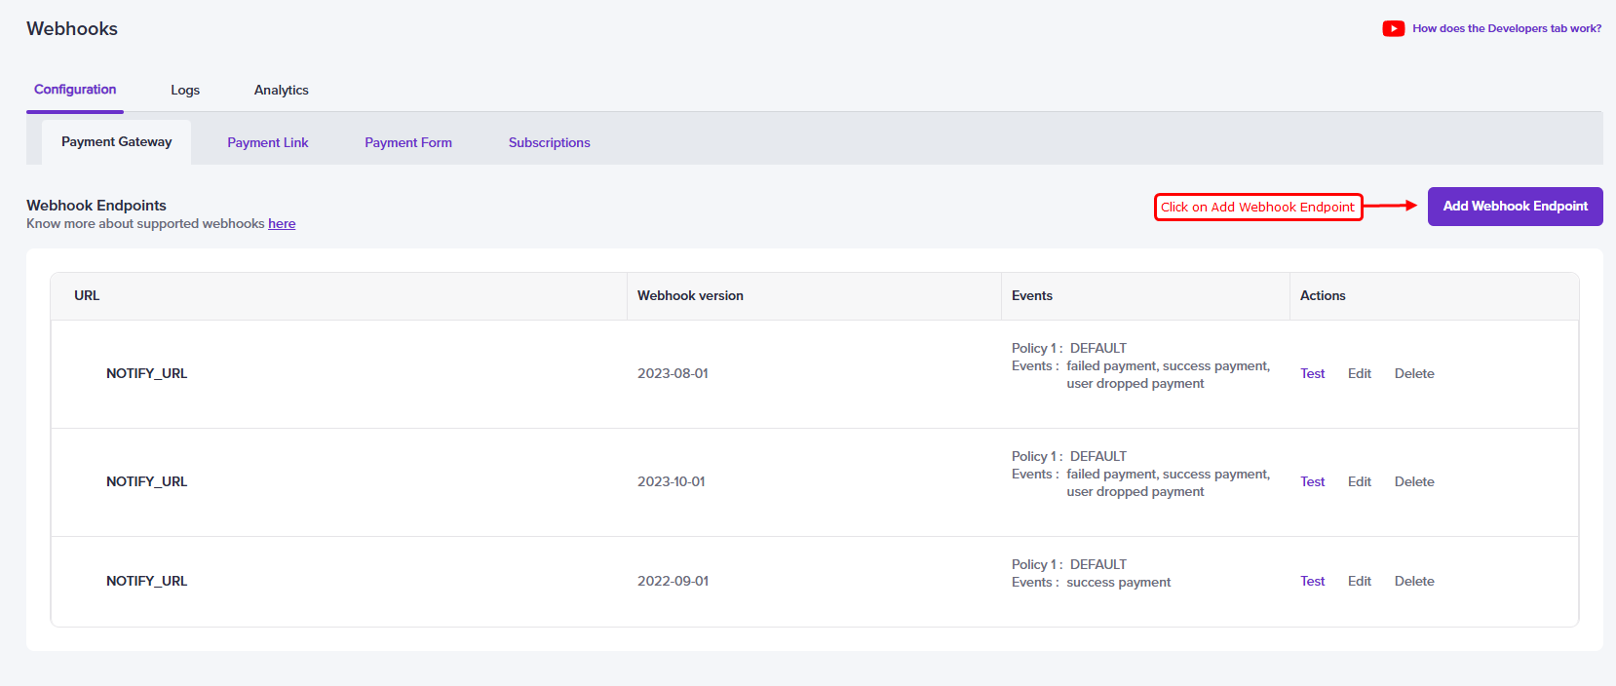Delete the 2022-09-01 webhook endpoint
1616x686 pixels.
coord(1414,581)
